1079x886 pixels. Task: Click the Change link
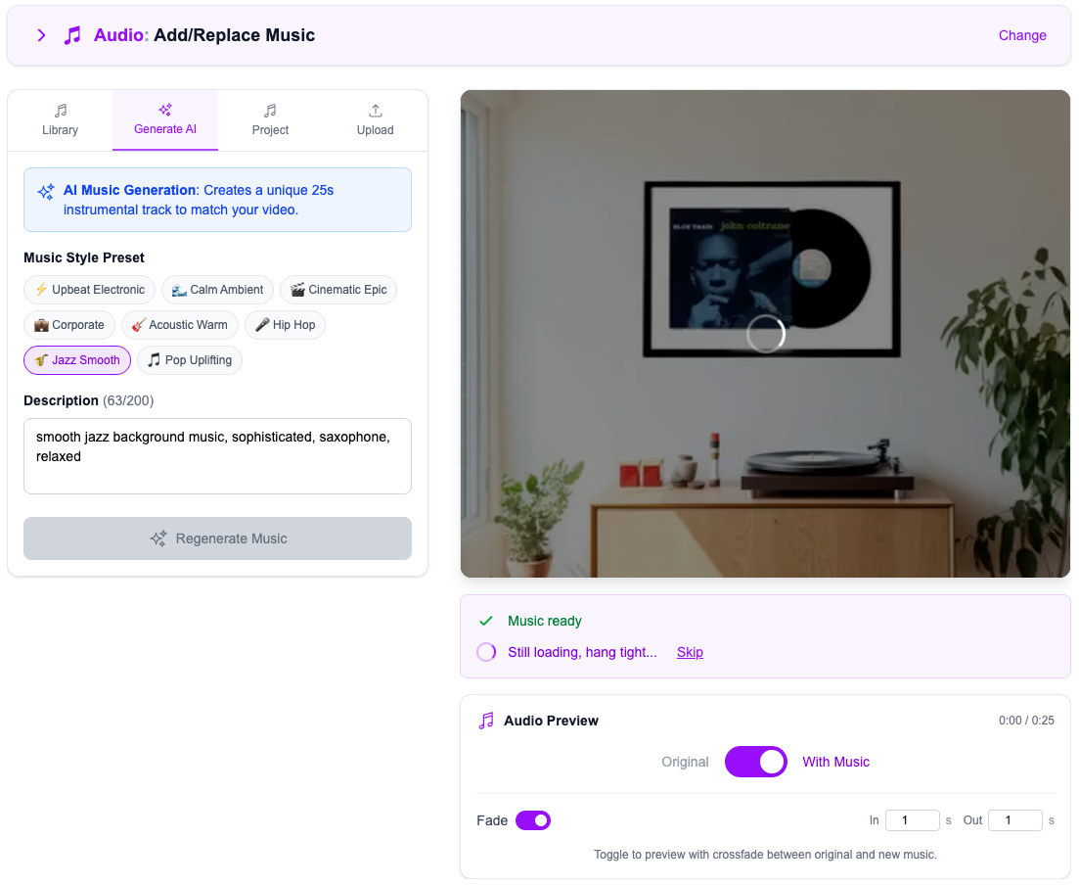[x=1022, y=35]
